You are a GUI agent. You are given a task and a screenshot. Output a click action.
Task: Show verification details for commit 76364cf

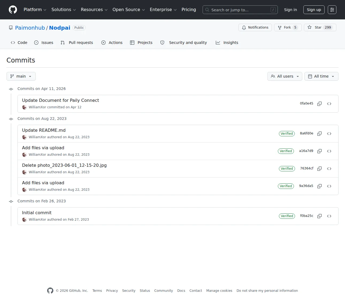pyautogui.click(x=287, y=169)
